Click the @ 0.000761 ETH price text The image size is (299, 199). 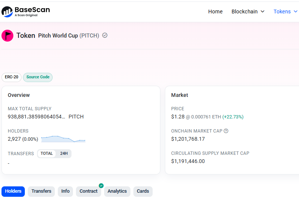coord(203,117)
